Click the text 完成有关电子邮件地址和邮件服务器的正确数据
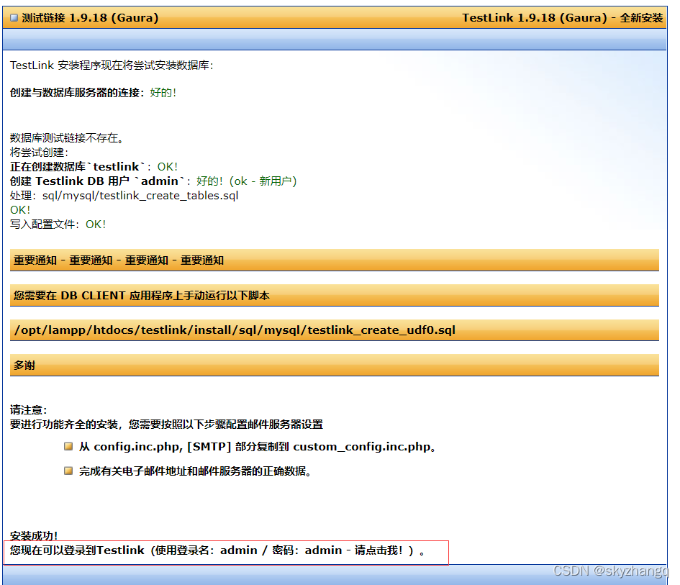The width and height of the screenshot is (680, 585). [195, 471]
